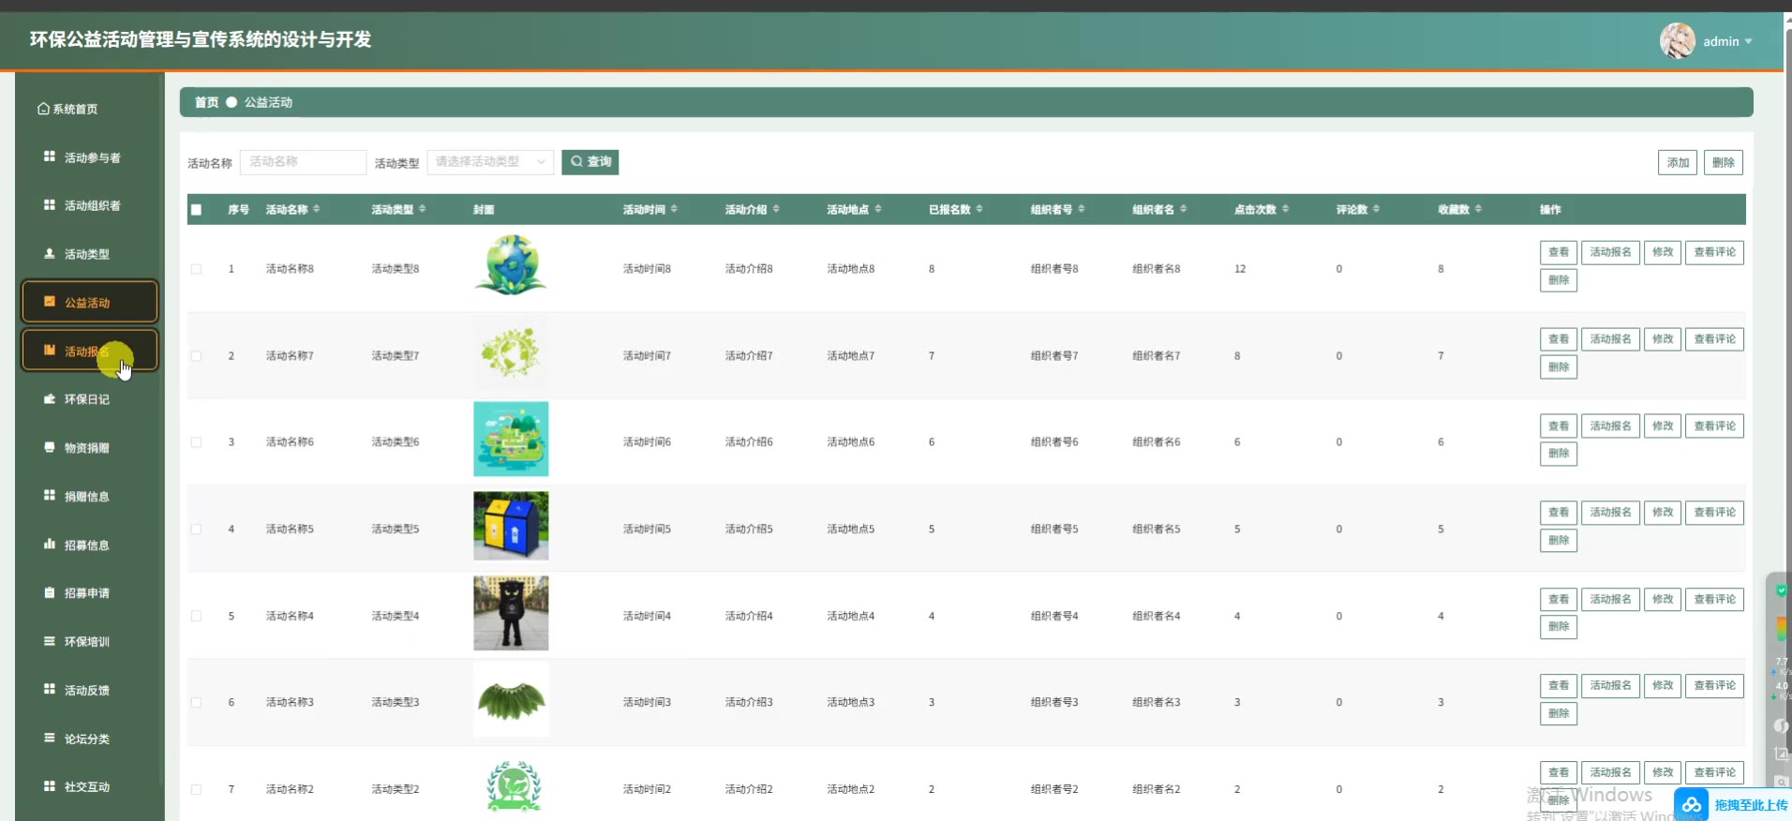1792x821 pixels.
Task: Click the 添加 button above the table
Action: click(1678, 162)
